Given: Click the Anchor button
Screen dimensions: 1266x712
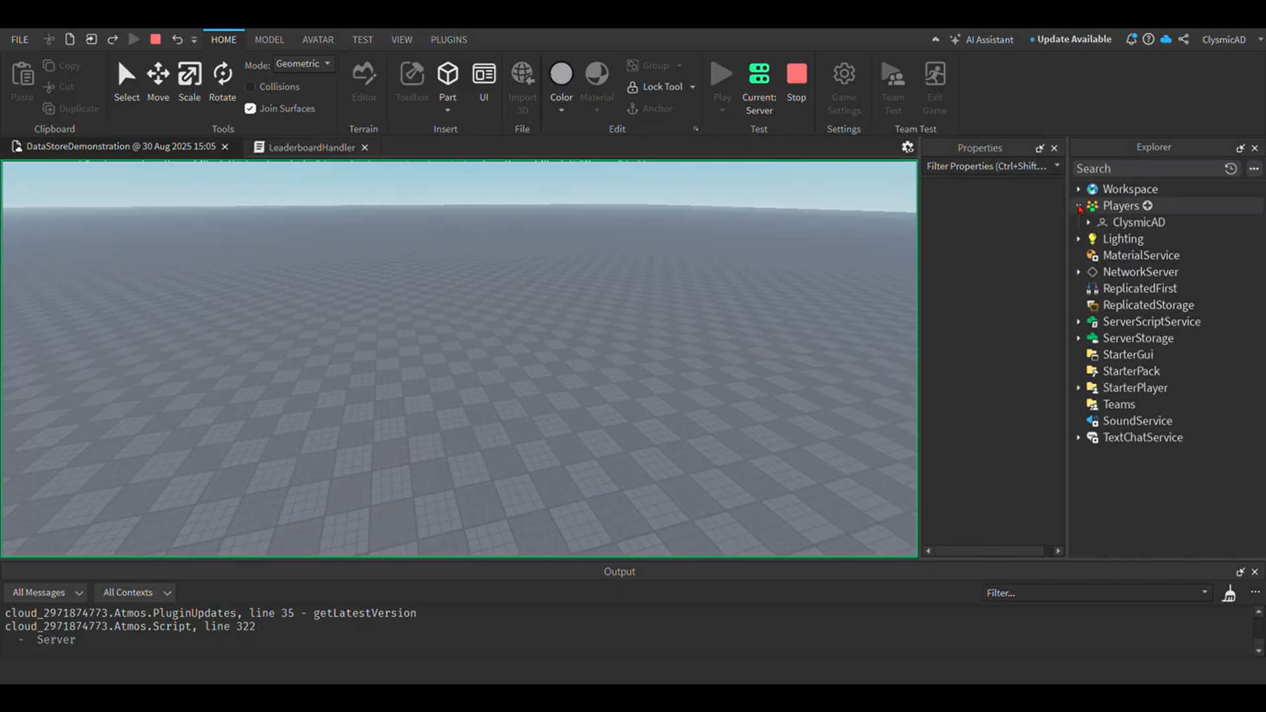Looking at the screenshot, I should [650, 108].
